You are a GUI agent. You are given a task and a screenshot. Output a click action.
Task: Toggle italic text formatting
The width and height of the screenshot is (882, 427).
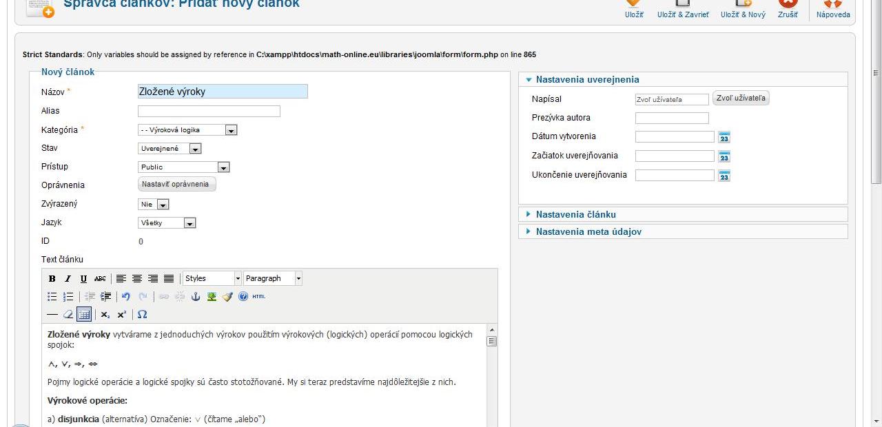(x=68, y=279)
